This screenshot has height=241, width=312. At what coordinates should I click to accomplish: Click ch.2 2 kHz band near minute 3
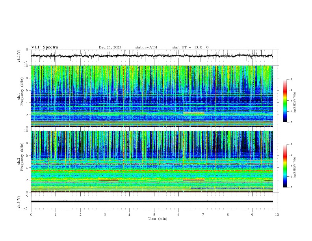tap(108, 180)
